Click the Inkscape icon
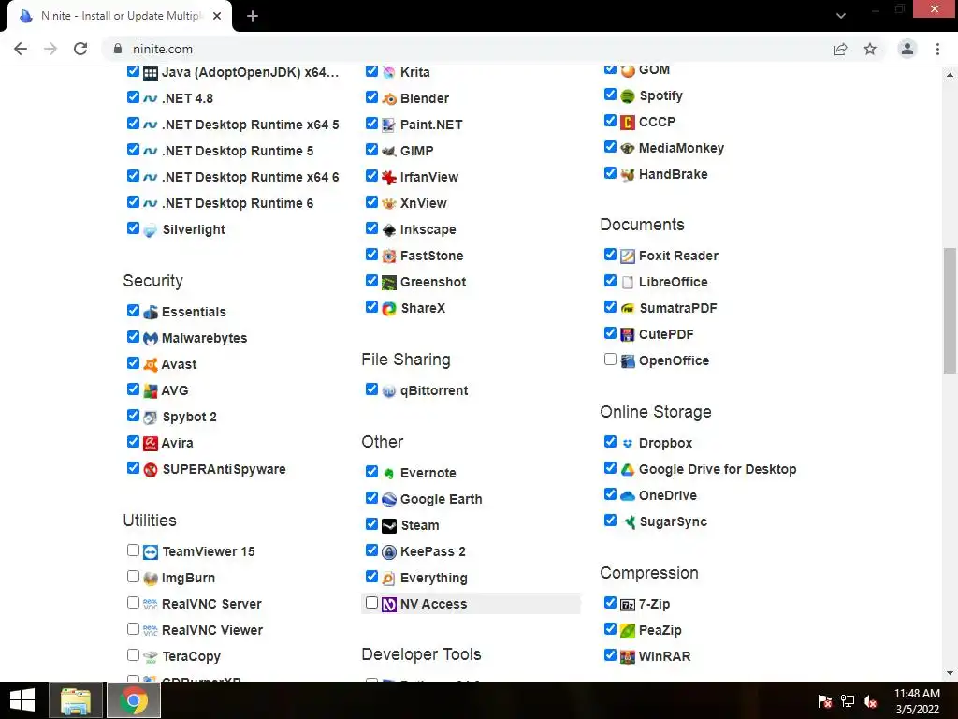This screenshot has height=719, width=958. coord(389,230)
